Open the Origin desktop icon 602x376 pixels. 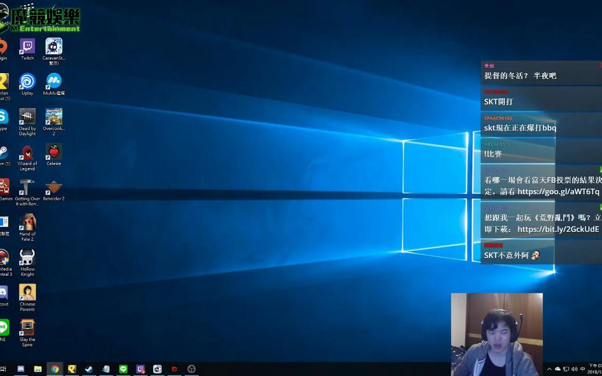3,49
